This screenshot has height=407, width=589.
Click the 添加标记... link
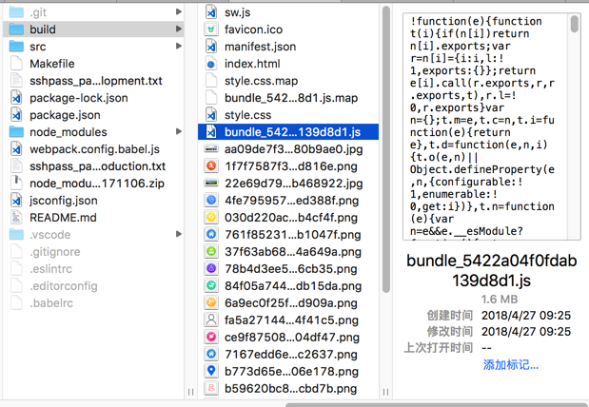pyautogui.click(x=510, y=364)
